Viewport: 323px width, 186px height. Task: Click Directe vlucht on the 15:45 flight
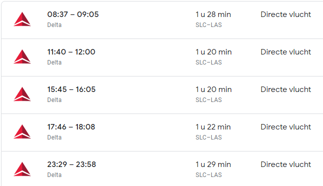286,89
